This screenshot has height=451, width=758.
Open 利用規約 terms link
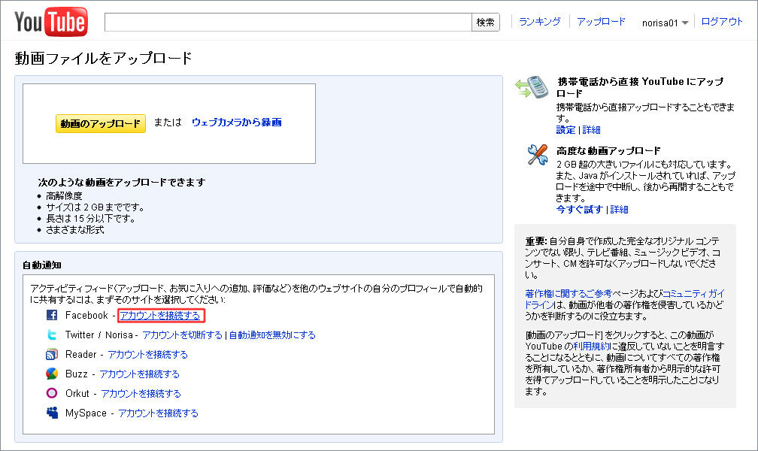coord(592,346)
